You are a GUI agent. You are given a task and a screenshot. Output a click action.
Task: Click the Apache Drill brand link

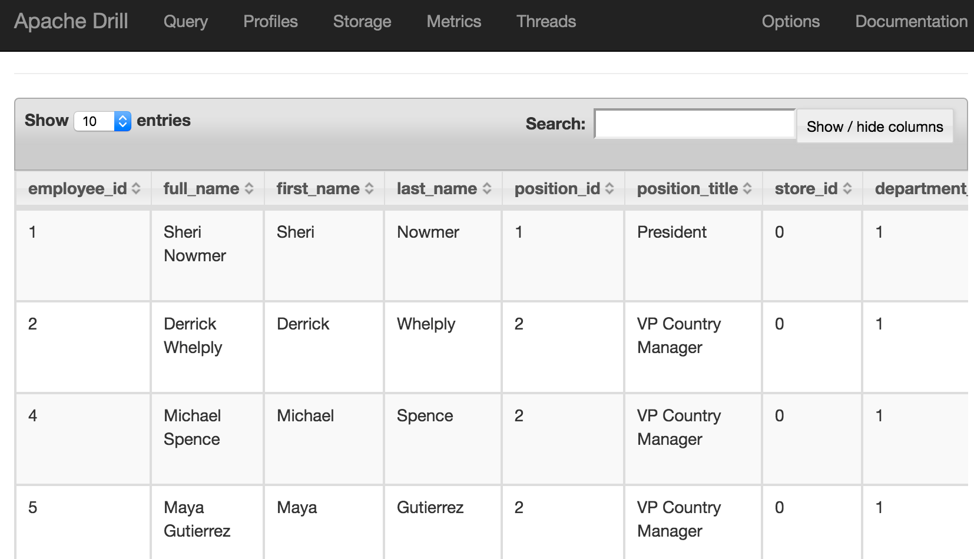(71, 22)
